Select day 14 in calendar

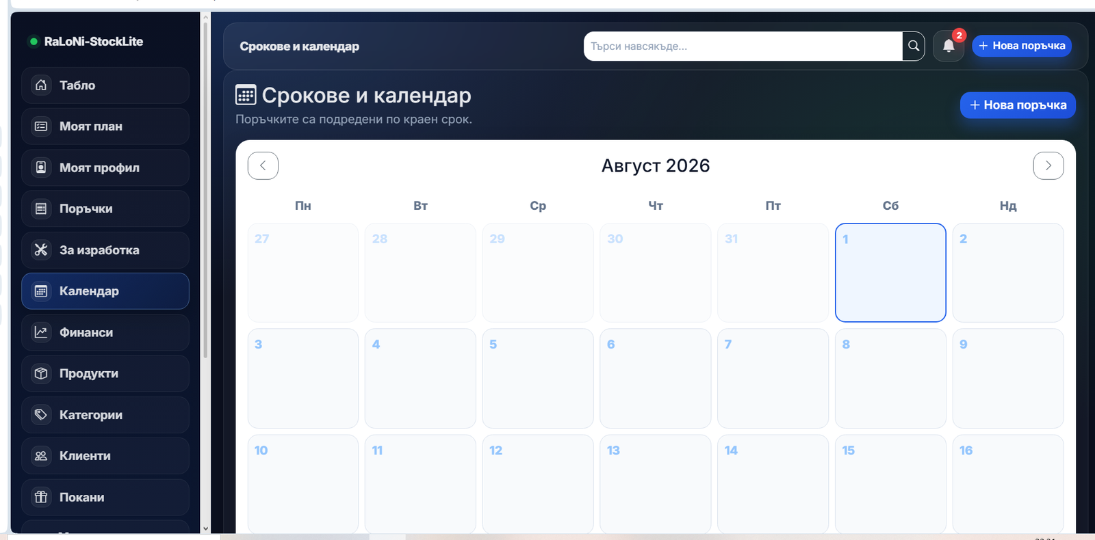point(773,484)
